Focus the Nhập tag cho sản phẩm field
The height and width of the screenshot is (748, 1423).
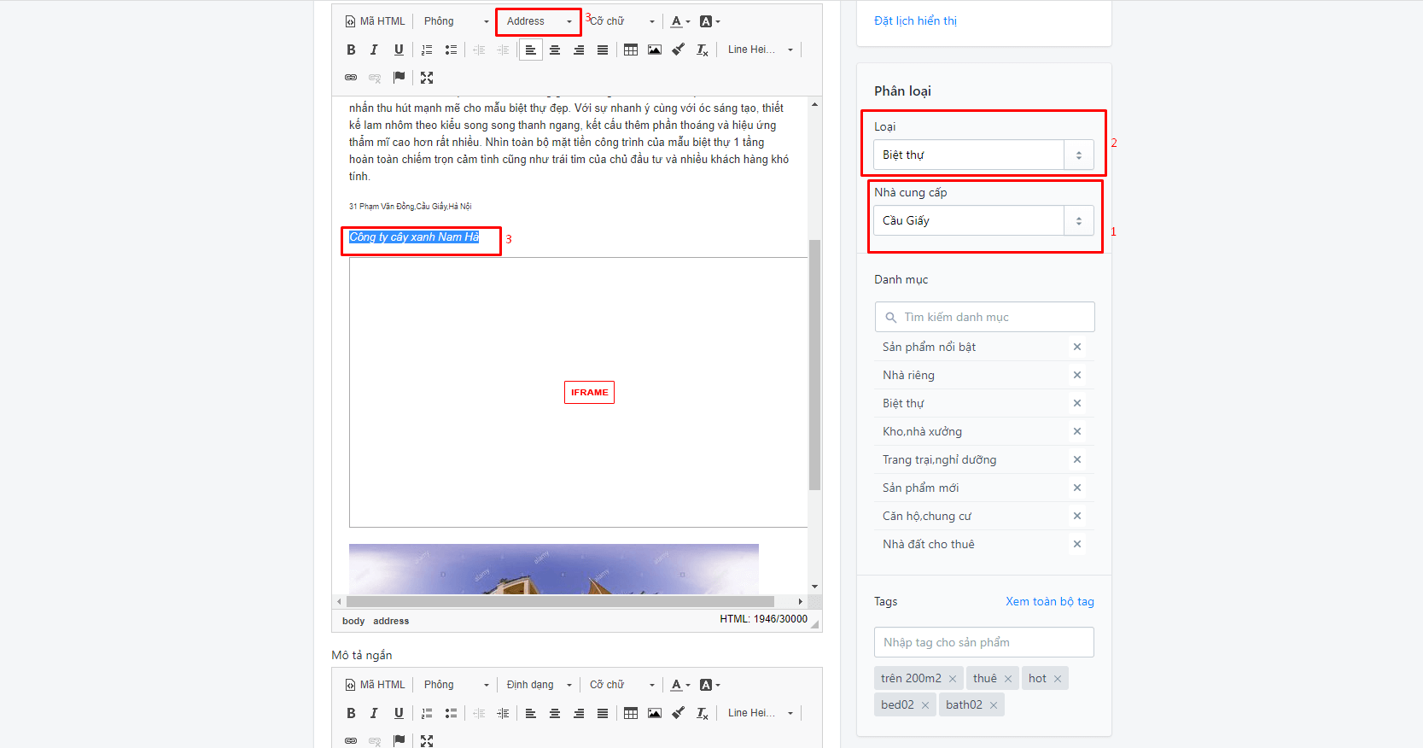coord(983,642)
